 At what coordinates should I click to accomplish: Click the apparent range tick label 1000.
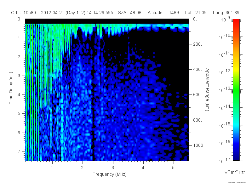point(199,145)
